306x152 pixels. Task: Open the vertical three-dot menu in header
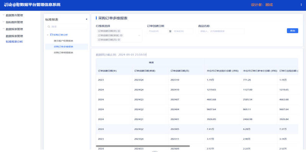point(301,5)
